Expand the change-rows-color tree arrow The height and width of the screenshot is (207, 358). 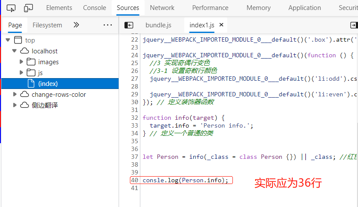click(x=15, y=94)
